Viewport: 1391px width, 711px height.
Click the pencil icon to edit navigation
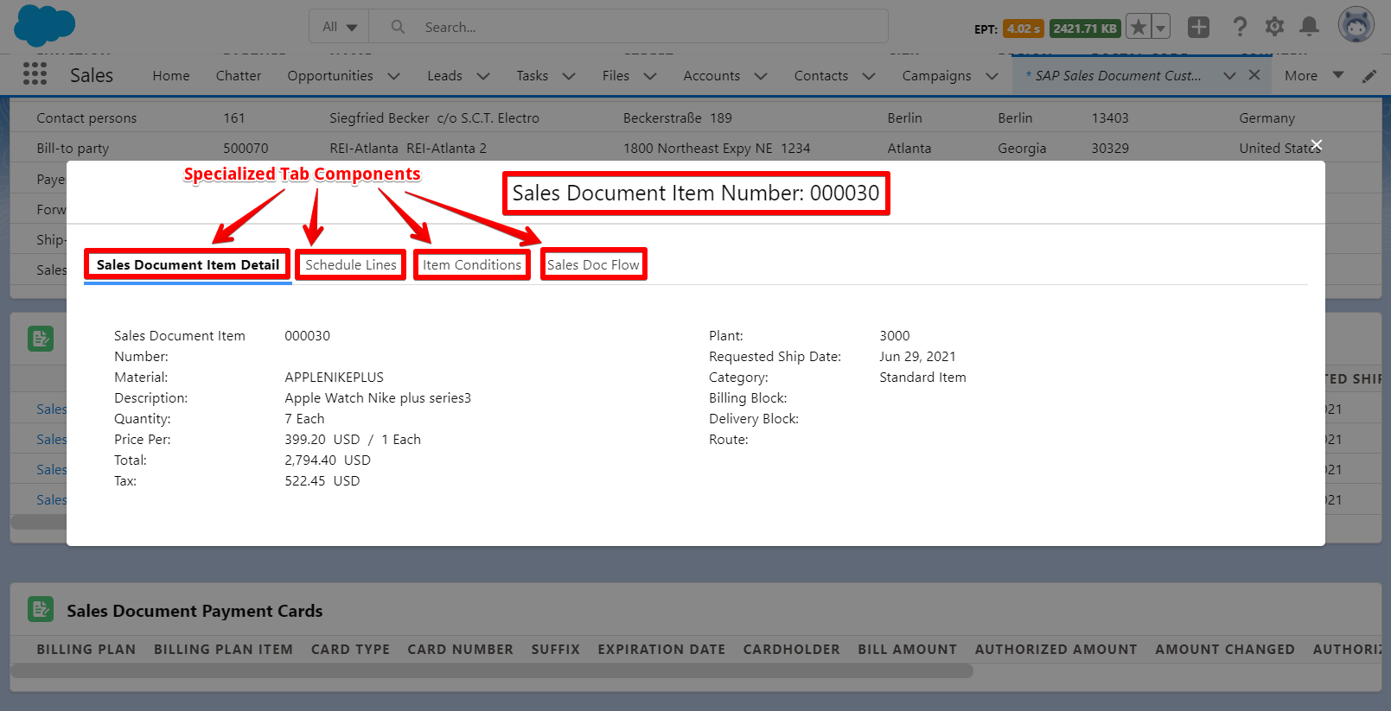[1369, 76]
